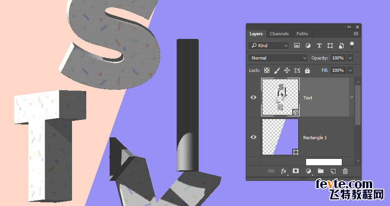This screenshot has height=206, width=390.
Task: Add a layer style with fx
Action: (284, 171)
